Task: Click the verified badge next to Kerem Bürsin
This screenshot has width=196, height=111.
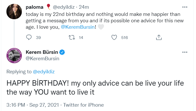Action: pyautogui.click(x=62, y=52)
